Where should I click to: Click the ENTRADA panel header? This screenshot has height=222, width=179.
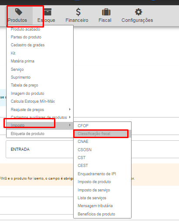pos(20,149)
